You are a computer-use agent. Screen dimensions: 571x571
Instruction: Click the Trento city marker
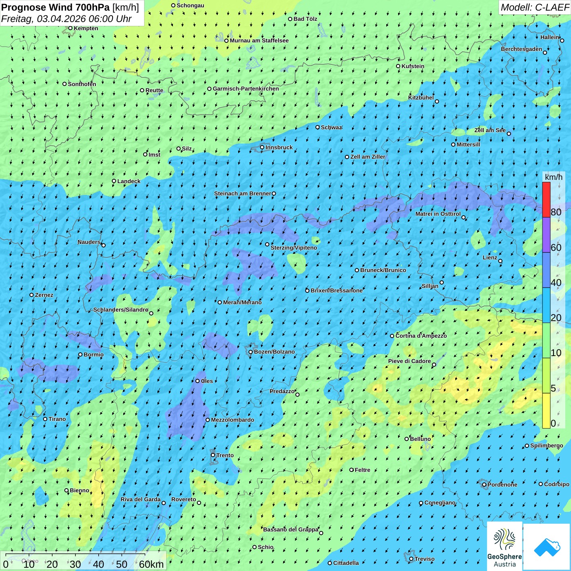pos(213,455)
